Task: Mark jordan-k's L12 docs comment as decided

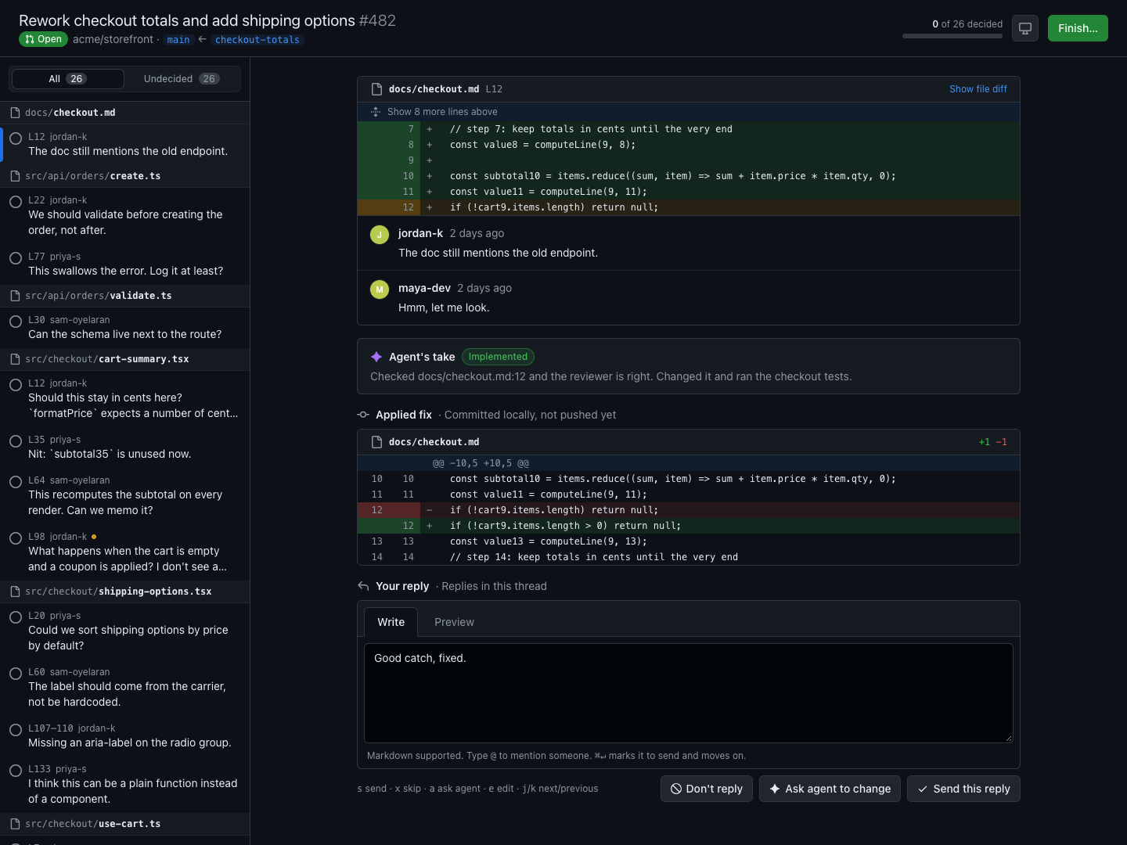Action: click(x=16, y=138)
